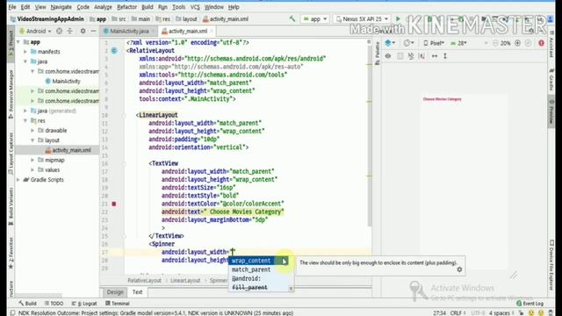Hide the Project panel with minus icon
Image resolution: width=562 pixels, height=316 pixels.
[x=94, y=32]
